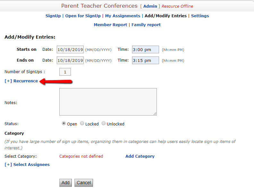Open the My Assignments tab
Image resolution: width=254 pixels, height=188 pixels.
[x=123, y=16]
